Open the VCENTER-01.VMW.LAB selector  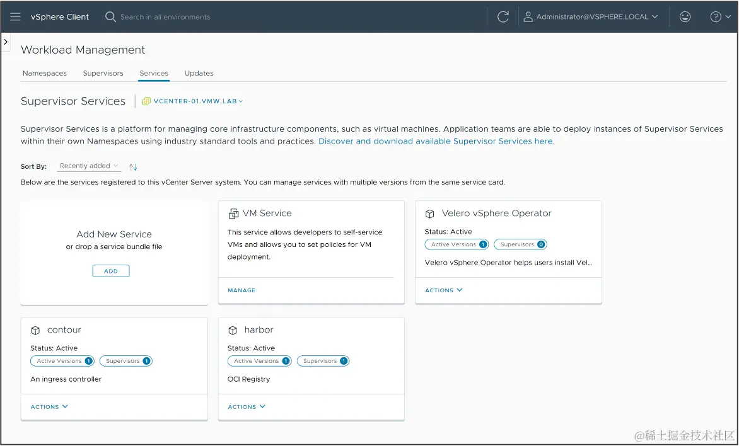coord(198,101)
